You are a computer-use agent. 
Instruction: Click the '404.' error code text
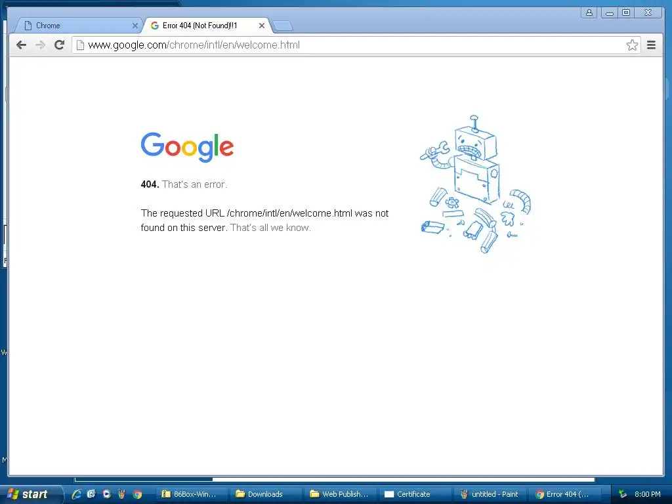(150, 184)
